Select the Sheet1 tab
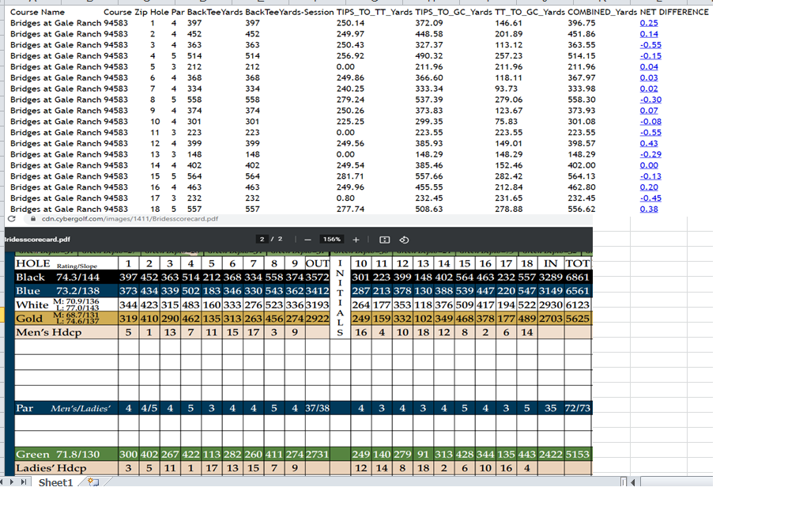The image size is (803, 525). 55,482
